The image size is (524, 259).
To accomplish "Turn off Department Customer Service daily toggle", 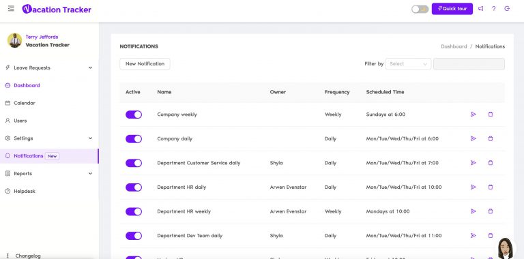I will point(134,163).
